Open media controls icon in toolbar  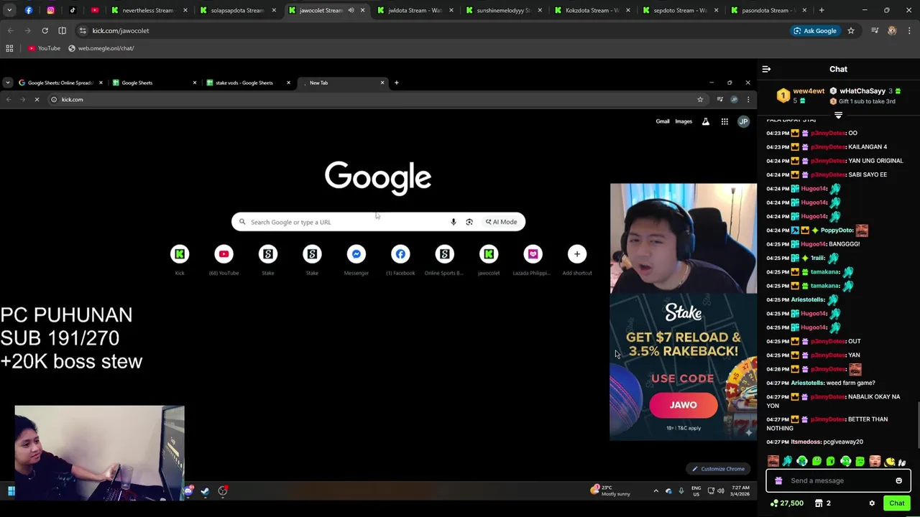pos(875,31)
